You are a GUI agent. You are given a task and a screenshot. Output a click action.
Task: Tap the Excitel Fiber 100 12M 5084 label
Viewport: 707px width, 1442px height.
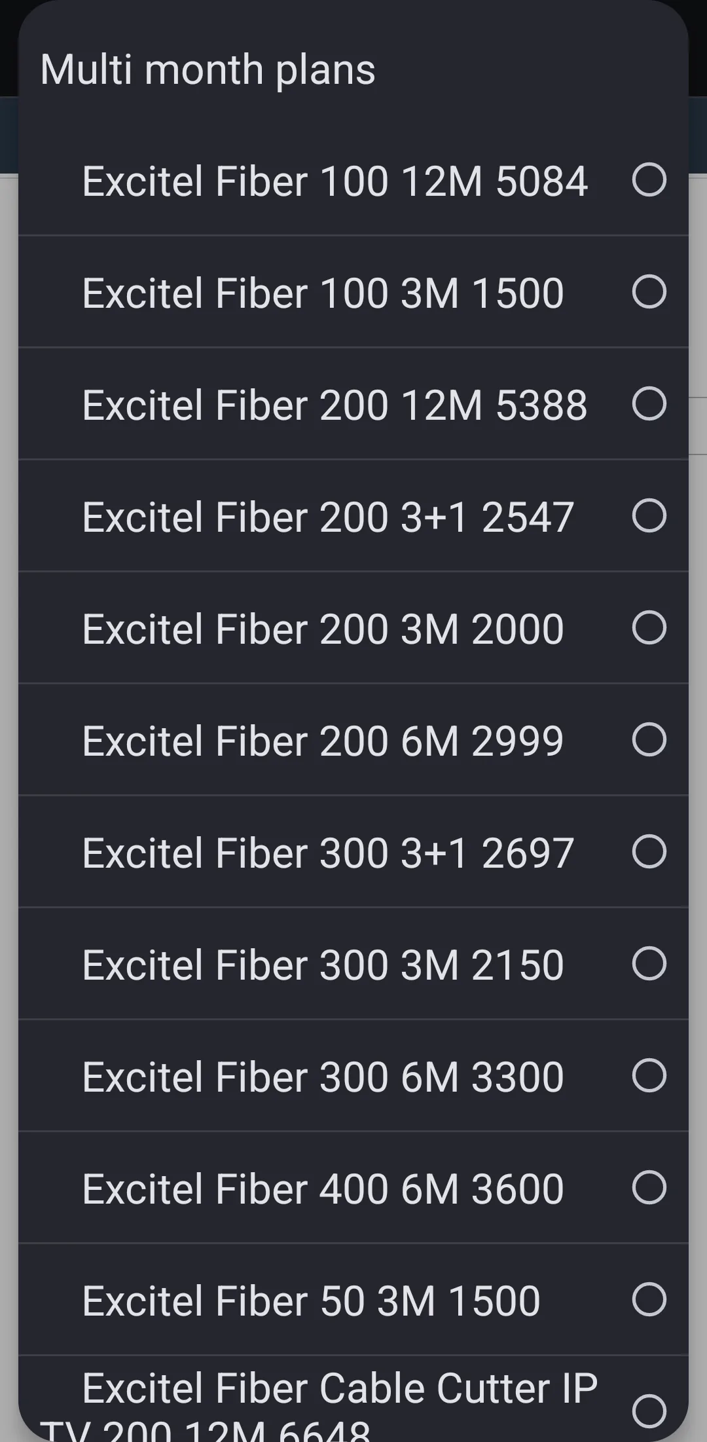click(x=335, y=181)
